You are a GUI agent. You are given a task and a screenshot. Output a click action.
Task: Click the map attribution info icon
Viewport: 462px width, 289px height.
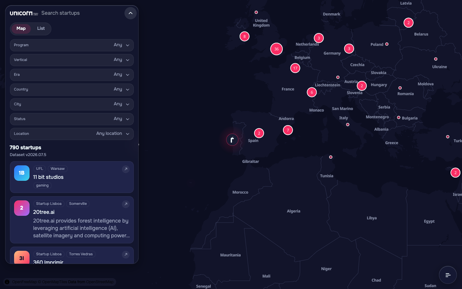click(7, 282)
